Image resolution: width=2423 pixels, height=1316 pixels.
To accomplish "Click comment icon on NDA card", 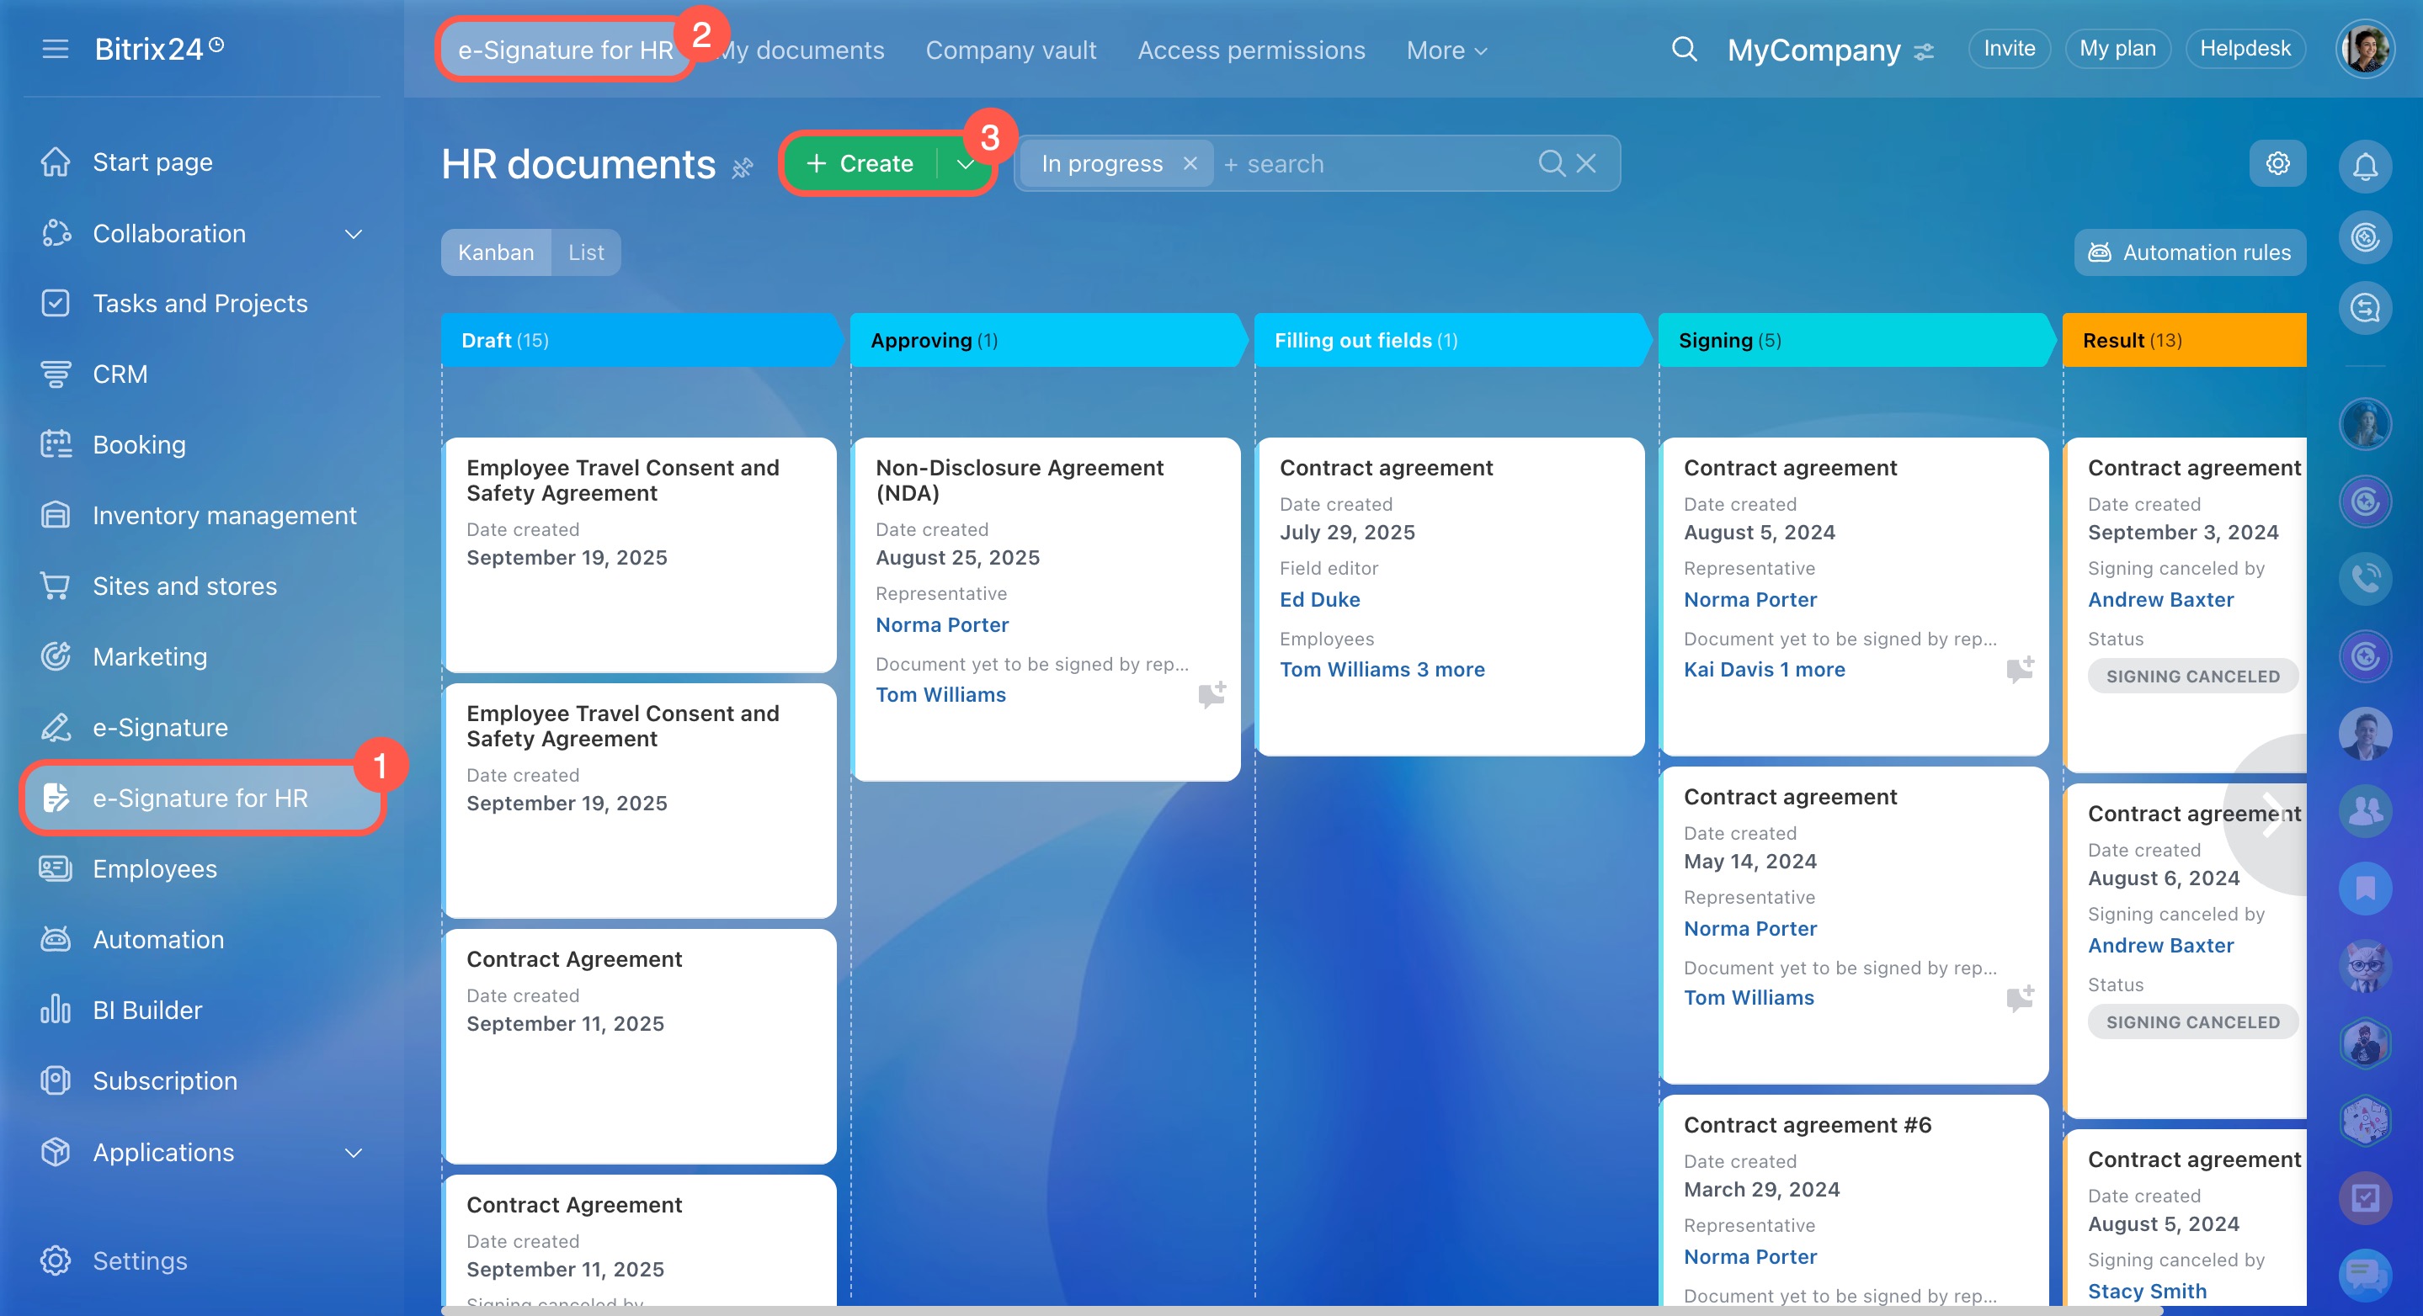I will pyautogui.click(x=1211, y=695).
